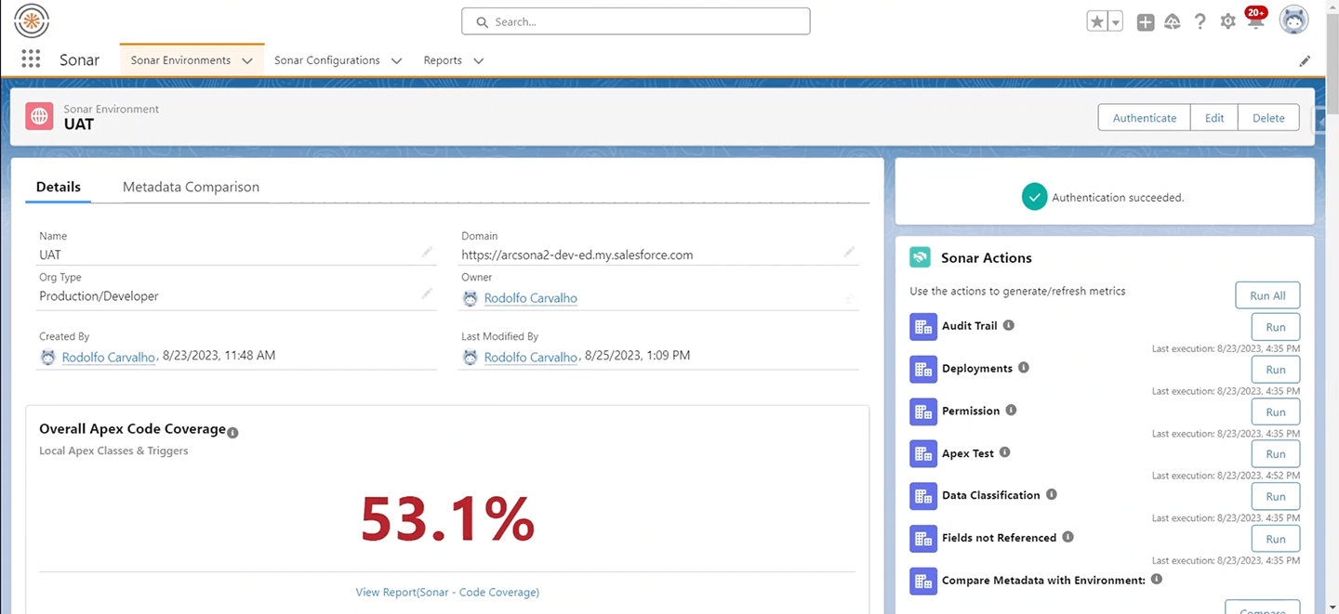The height and width of the screenshot is (614, 1339).
Task: Open View Report Sonar Code Coverage link
Action: (x=447, y=592)
